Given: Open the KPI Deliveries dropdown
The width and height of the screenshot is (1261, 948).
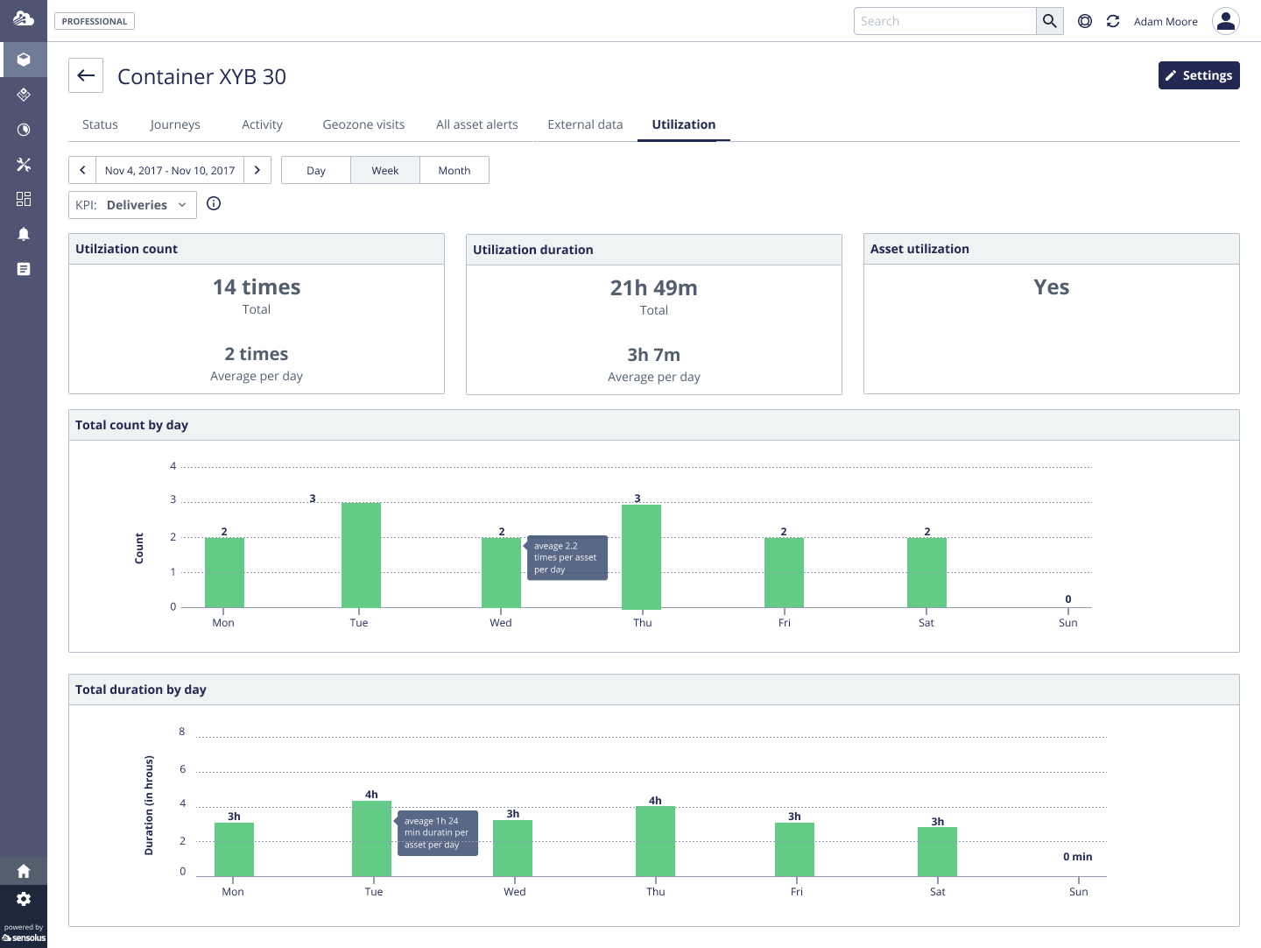Looking at the screenshot, I should (144, 204).
